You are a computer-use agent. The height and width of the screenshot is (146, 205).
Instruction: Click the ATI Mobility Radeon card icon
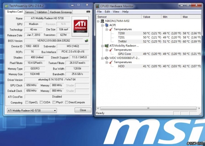tap(107, 45)
